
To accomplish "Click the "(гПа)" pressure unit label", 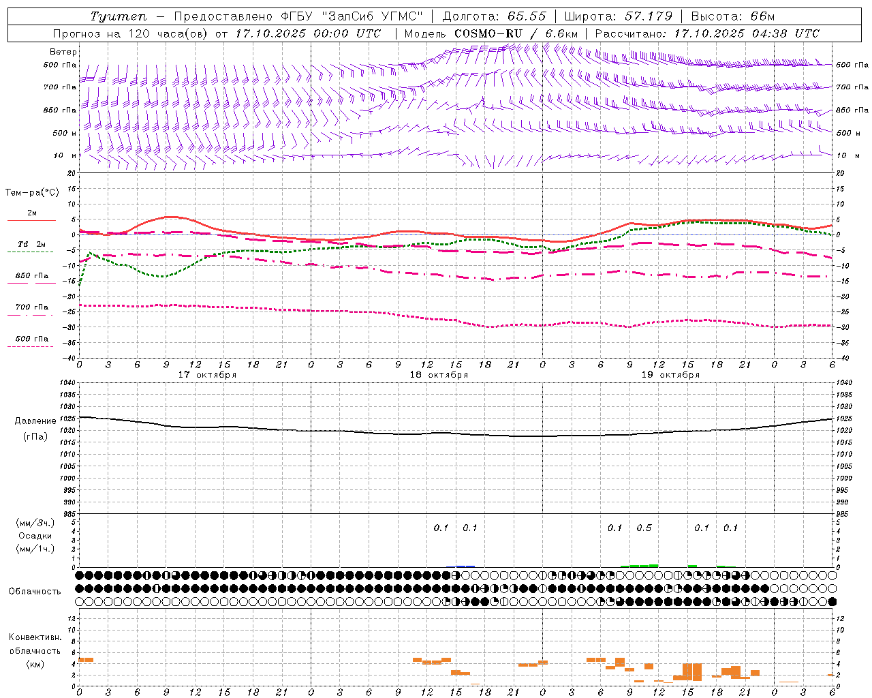I will pyautogui.click(x=35, y=436).
